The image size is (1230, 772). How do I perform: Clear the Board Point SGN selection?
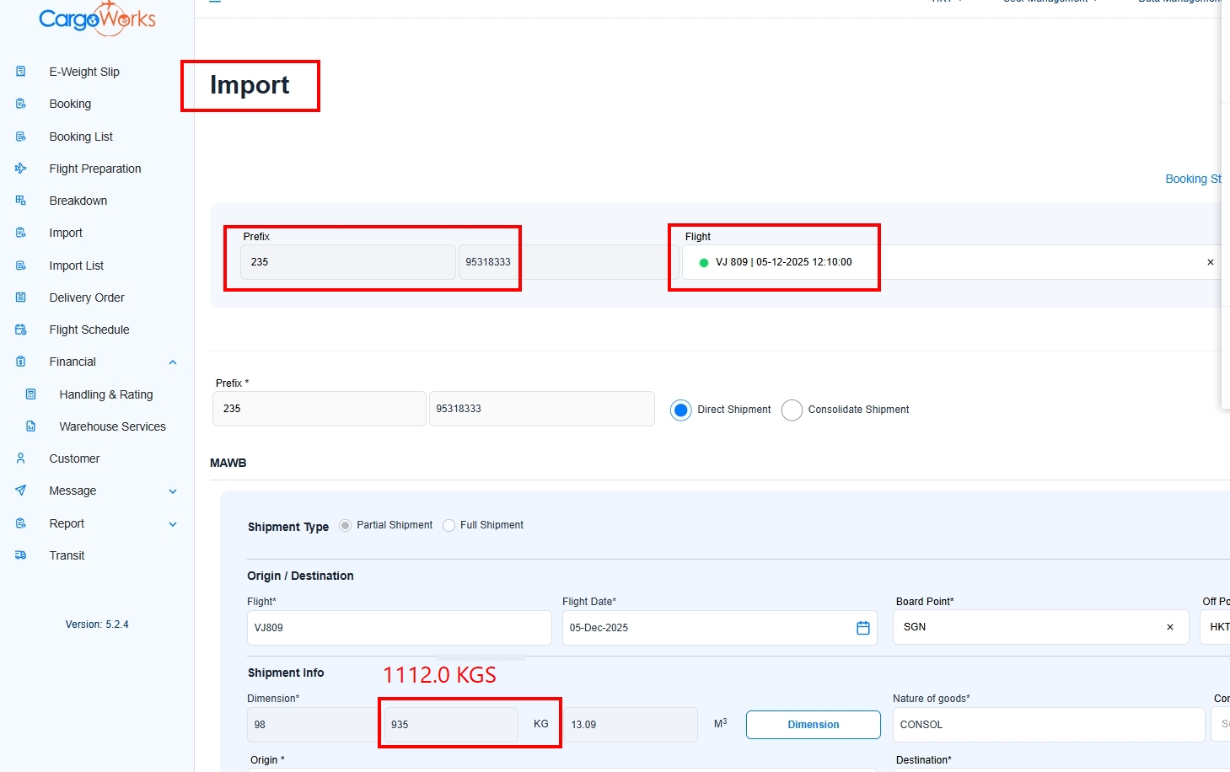pyautogui.click(x=1169, y=627)
